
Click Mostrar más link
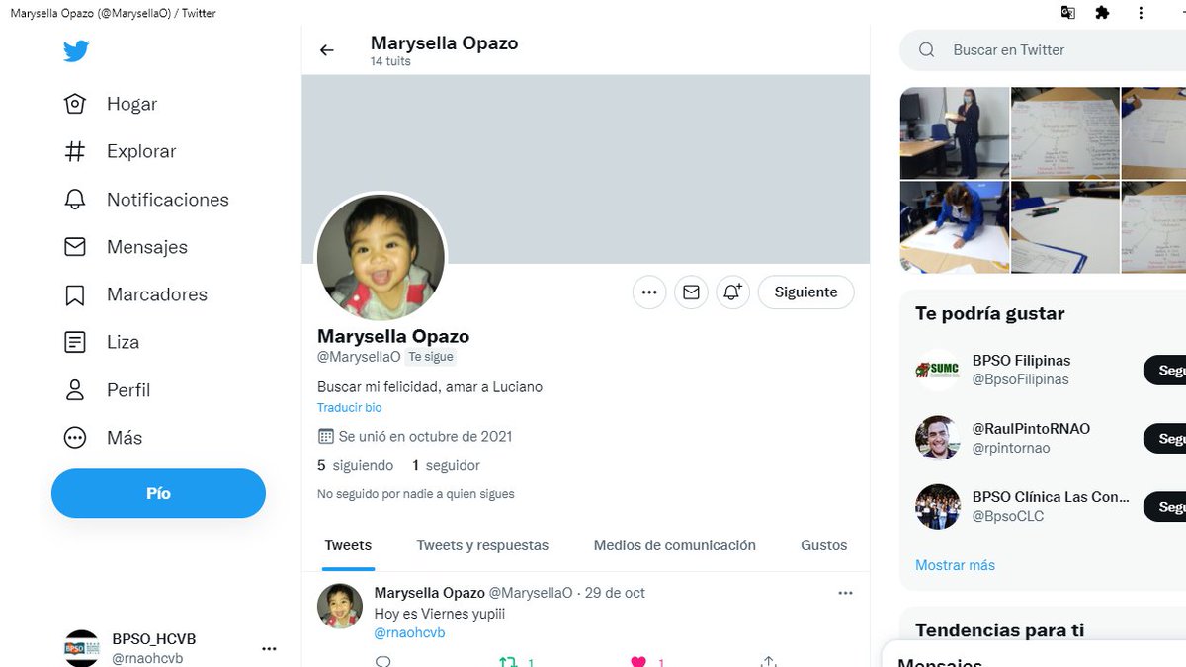coord(955,565)
